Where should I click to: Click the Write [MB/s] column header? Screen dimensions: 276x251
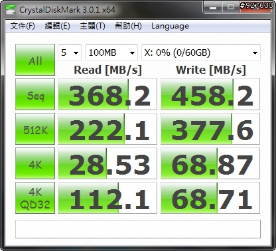pos(211,70)
